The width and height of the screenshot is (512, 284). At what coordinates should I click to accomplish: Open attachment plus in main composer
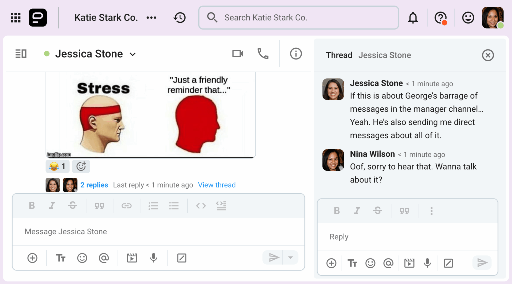coord(32,258)
